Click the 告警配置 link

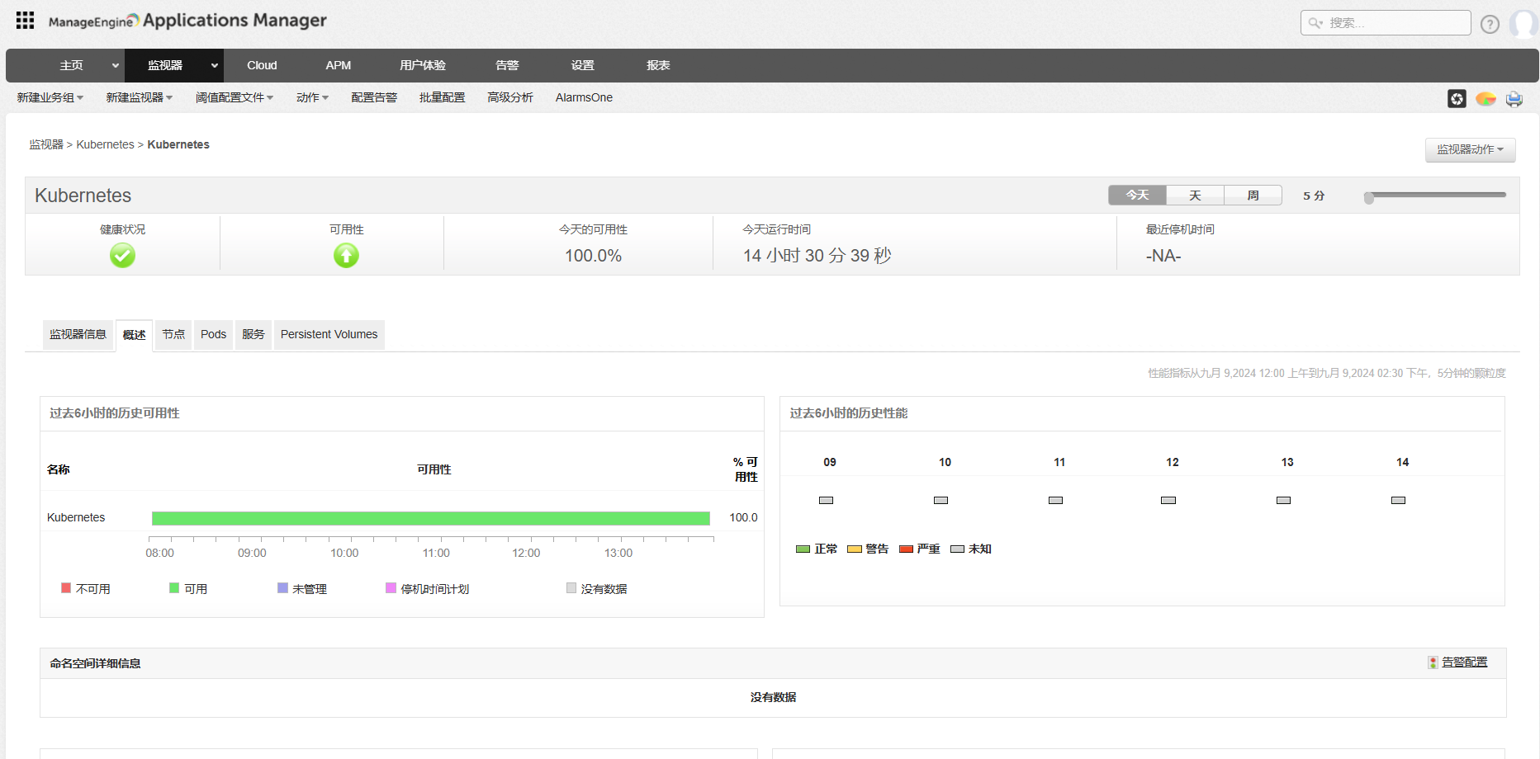click(x=1465, y=662)
